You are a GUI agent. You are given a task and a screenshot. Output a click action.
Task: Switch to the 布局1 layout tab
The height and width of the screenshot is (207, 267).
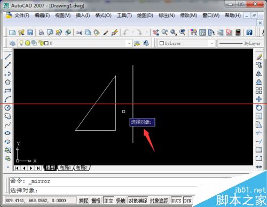pos(65,168)
